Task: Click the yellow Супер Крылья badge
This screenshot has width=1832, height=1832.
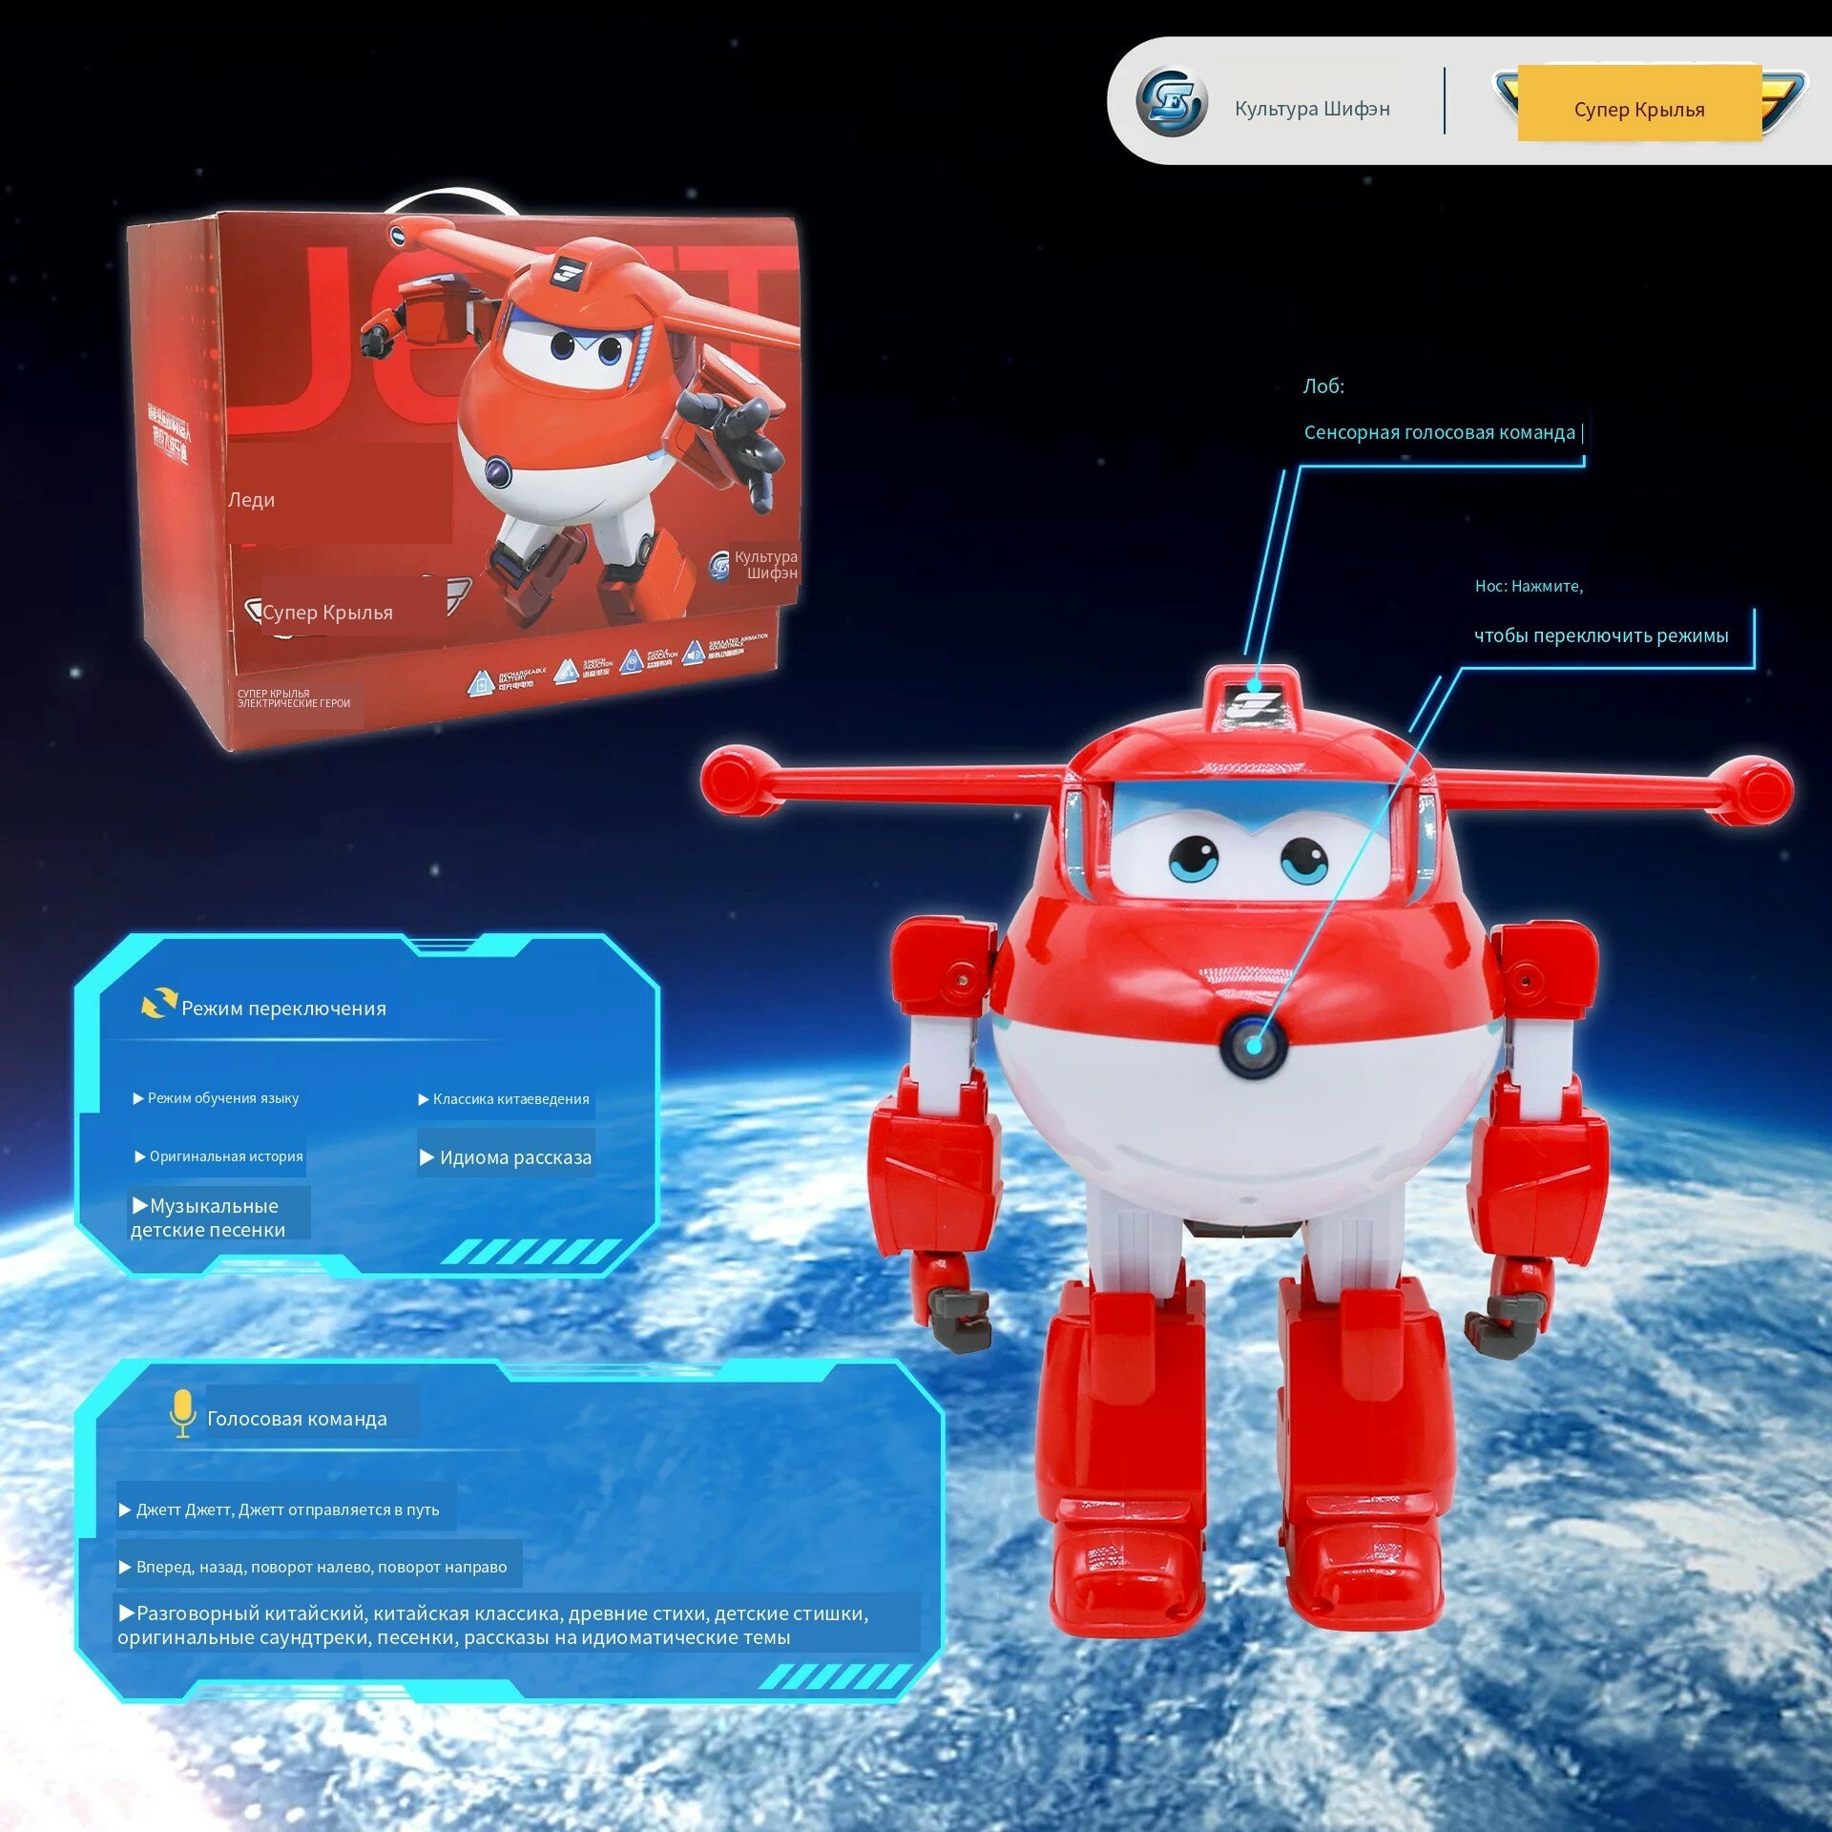Action: click(1639, 103)
